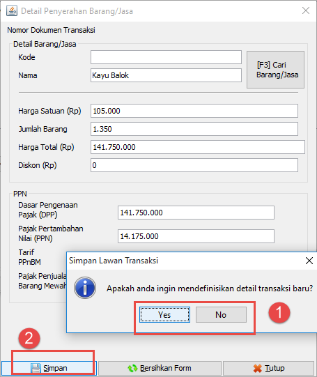Click the Harga Total (Rp) field
317x377 pixels.
(198, 147)
